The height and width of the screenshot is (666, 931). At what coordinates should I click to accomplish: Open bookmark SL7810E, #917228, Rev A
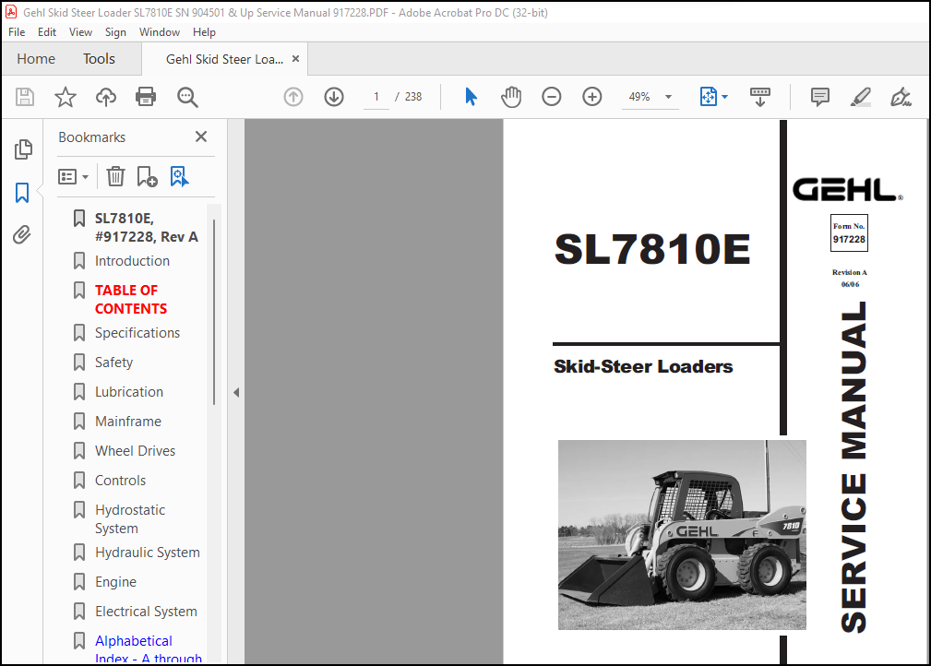(146, 227)
